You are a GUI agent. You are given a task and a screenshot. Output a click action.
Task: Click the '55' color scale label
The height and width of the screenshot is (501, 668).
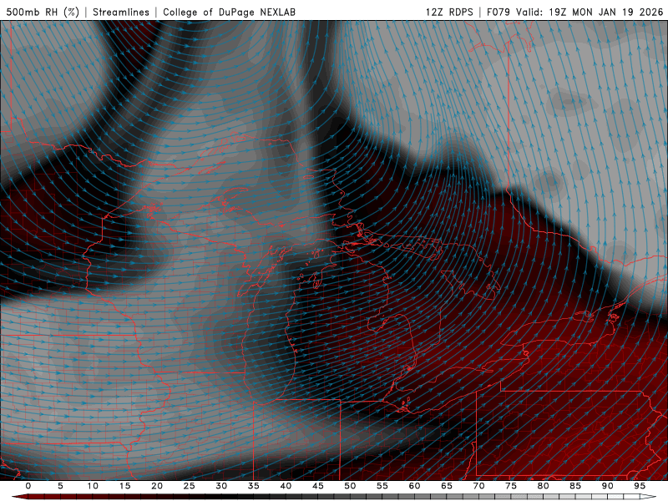point(382,486)
